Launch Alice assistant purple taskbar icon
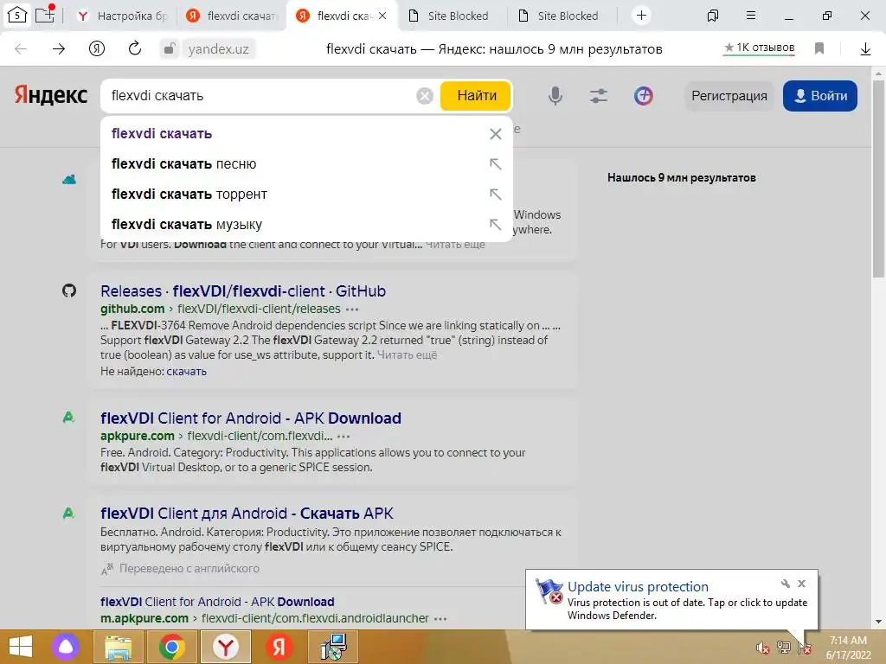Viewport: 886px width, 664px height. (x=66, y=647)
